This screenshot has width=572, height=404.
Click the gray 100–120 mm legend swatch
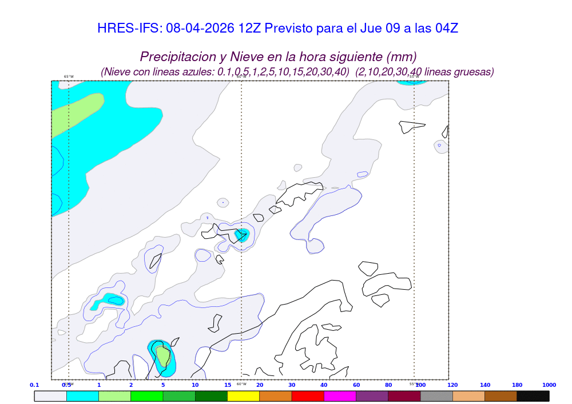point(436,395)
